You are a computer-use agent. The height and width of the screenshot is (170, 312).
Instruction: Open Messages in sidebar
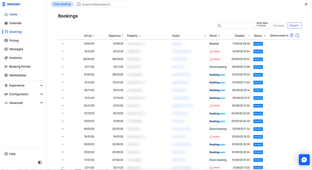tap(16, 49)
